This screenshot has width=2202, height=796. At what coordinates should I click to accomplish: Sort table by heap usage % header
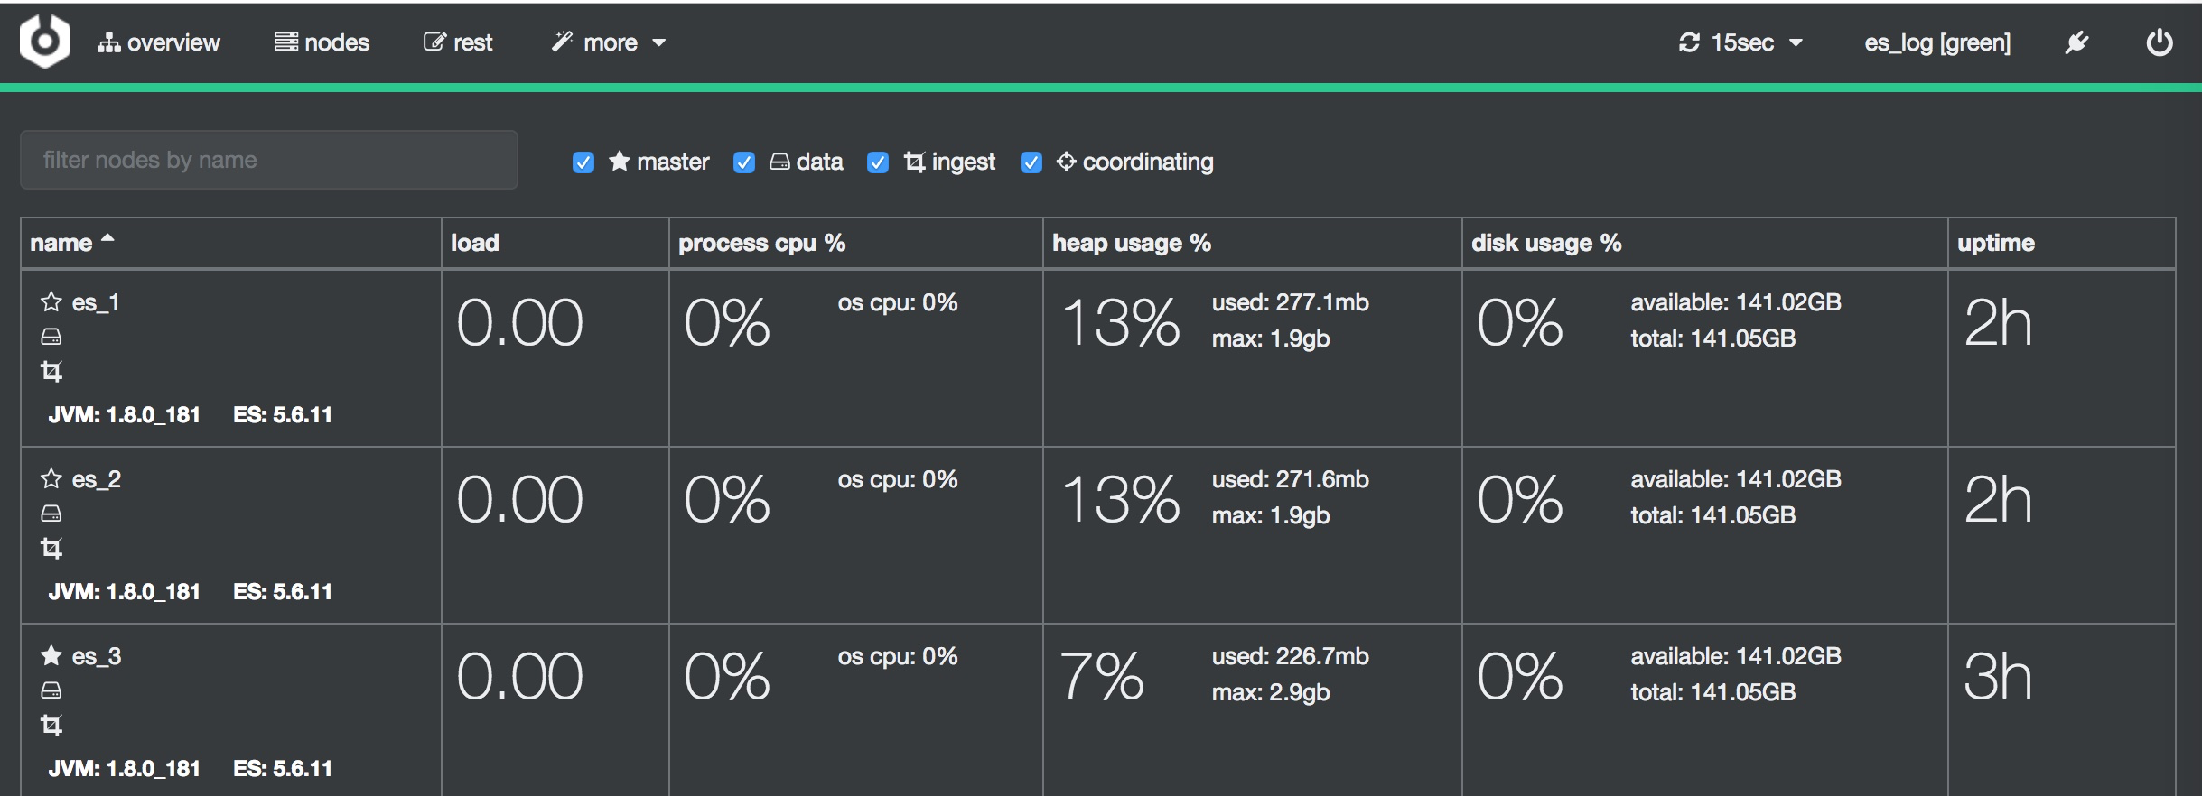click(x=1131, y=243)
